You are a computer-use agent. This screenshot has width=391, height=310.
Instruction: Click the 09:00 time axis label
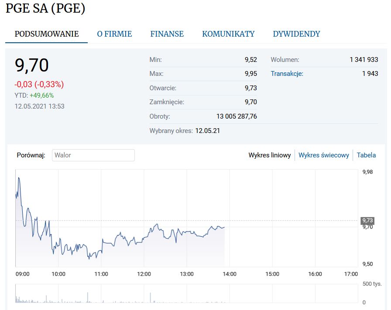click(x=23, y=274)
